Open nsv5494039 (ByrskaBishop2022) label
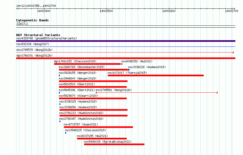This screenshot has width=243, height=155. 108,142
